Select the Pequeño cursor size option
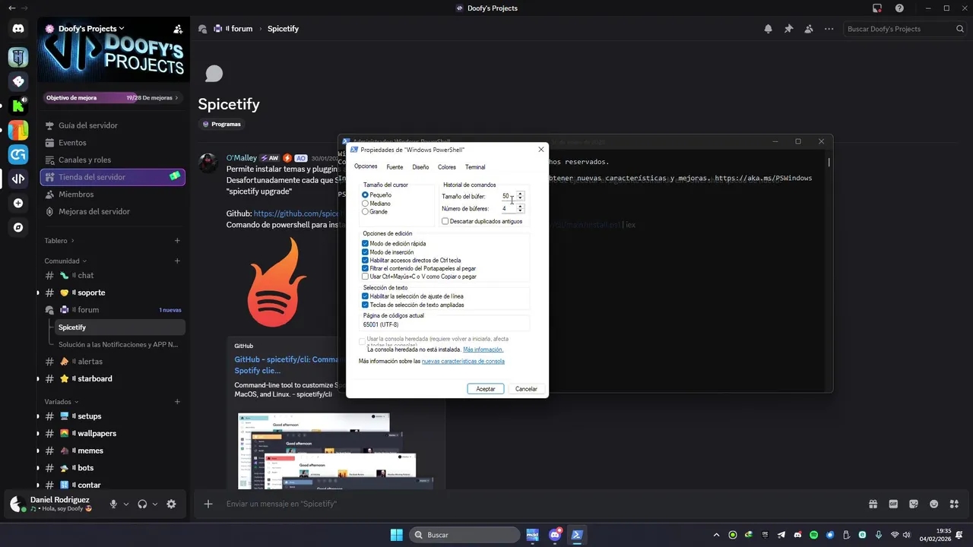973x547 pixels. click(377, 195)
